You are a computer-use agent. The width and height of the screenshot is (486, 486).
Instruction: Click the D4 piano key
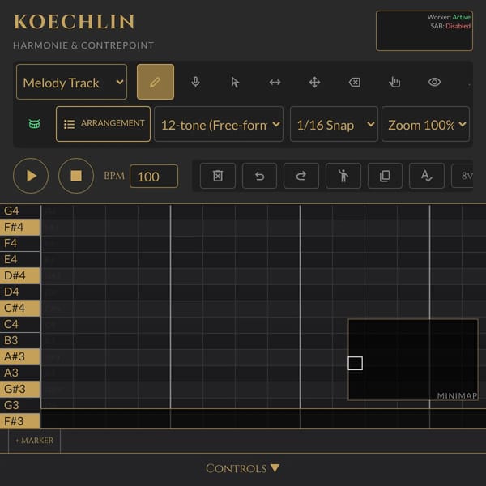coord(19,292)
